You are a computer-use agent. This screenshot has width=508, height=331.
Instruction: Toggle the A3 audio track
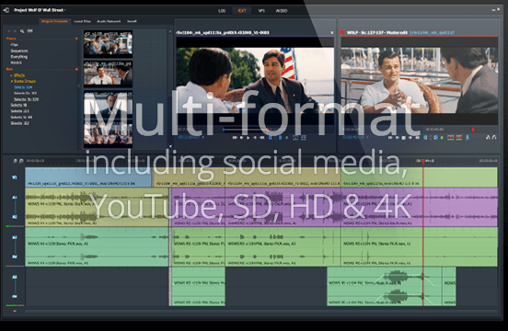point(15,237)
